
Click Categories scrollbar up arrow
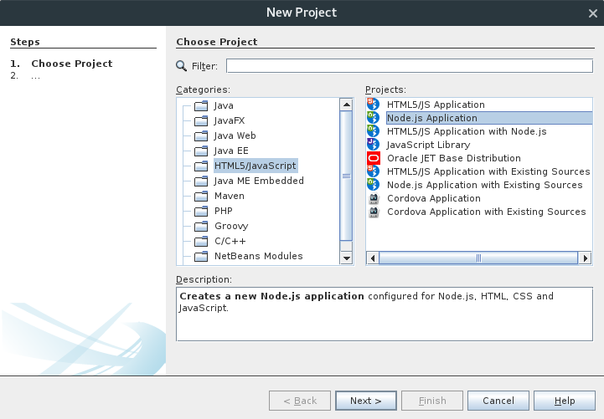coord(347,105)
